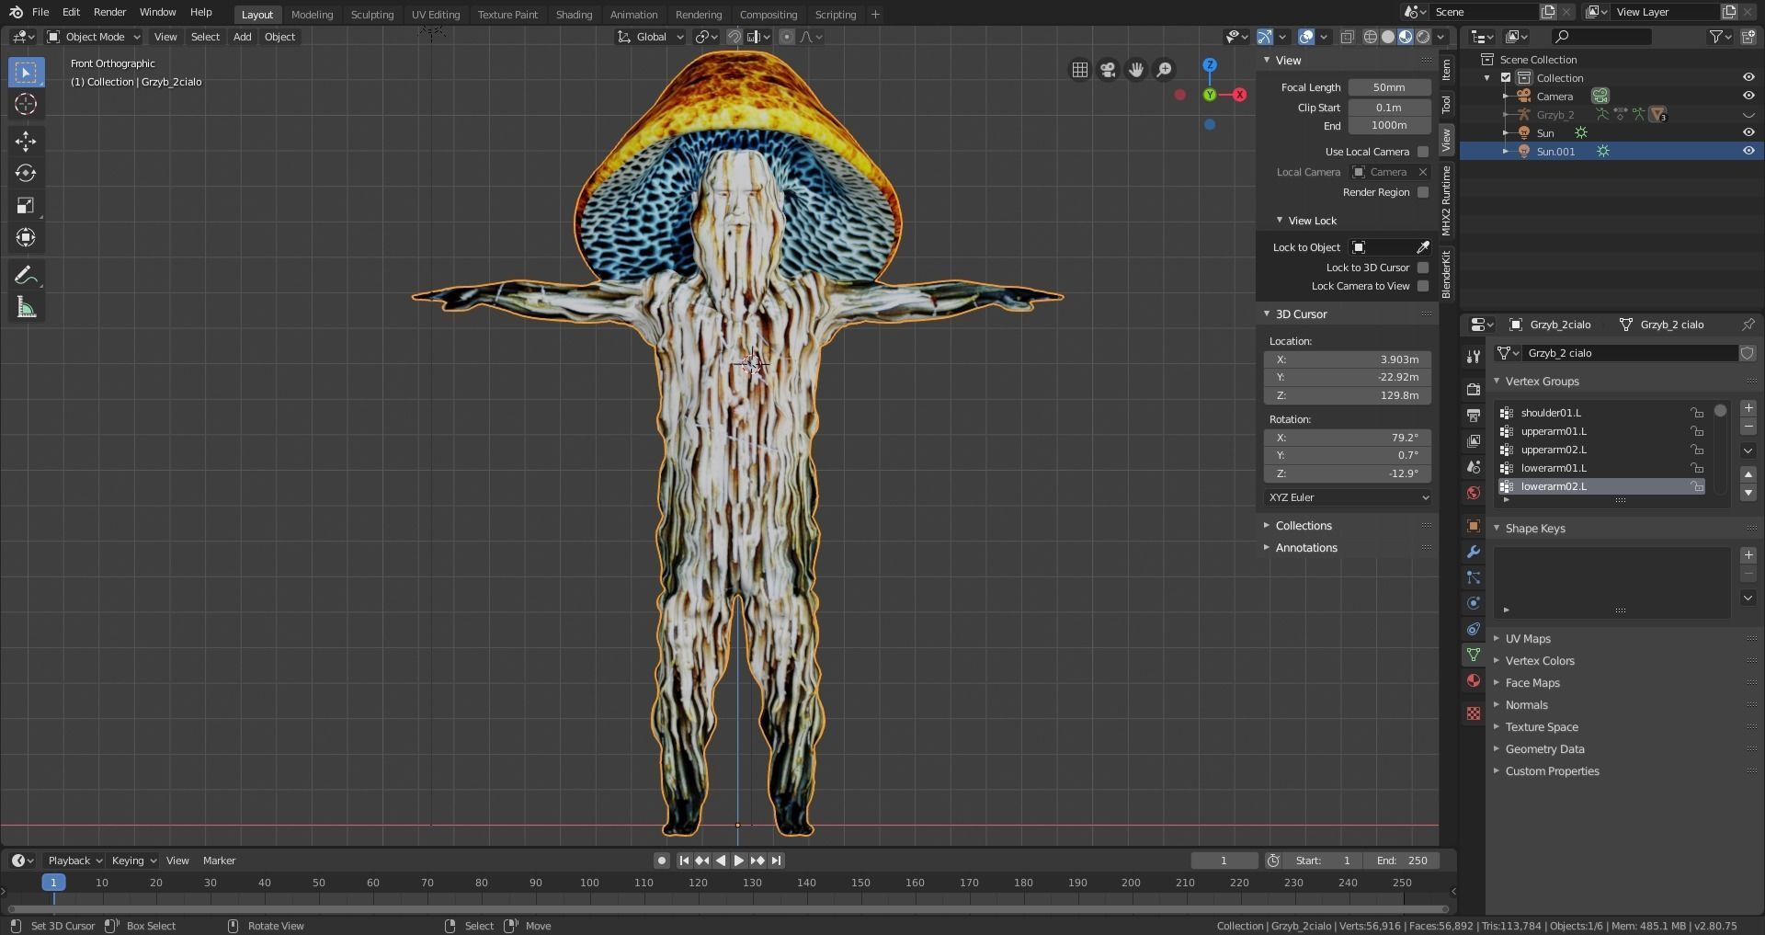Switch to Sculpting workspace tab
The image size is (1765, 935).
point(372,15)
